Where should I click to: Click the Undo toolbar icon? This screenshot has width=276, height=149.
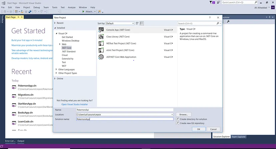(35, 12)
